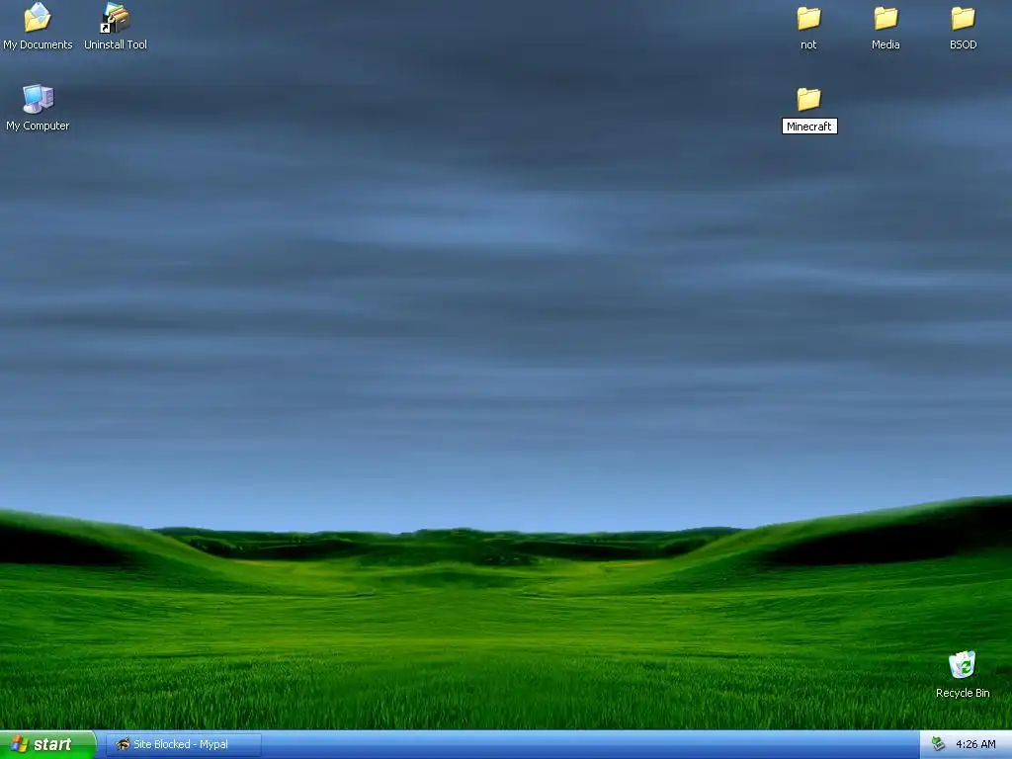Select the BSOD folder icon
The width and height of the screenshot is (1012, 759).
[963, 19]
